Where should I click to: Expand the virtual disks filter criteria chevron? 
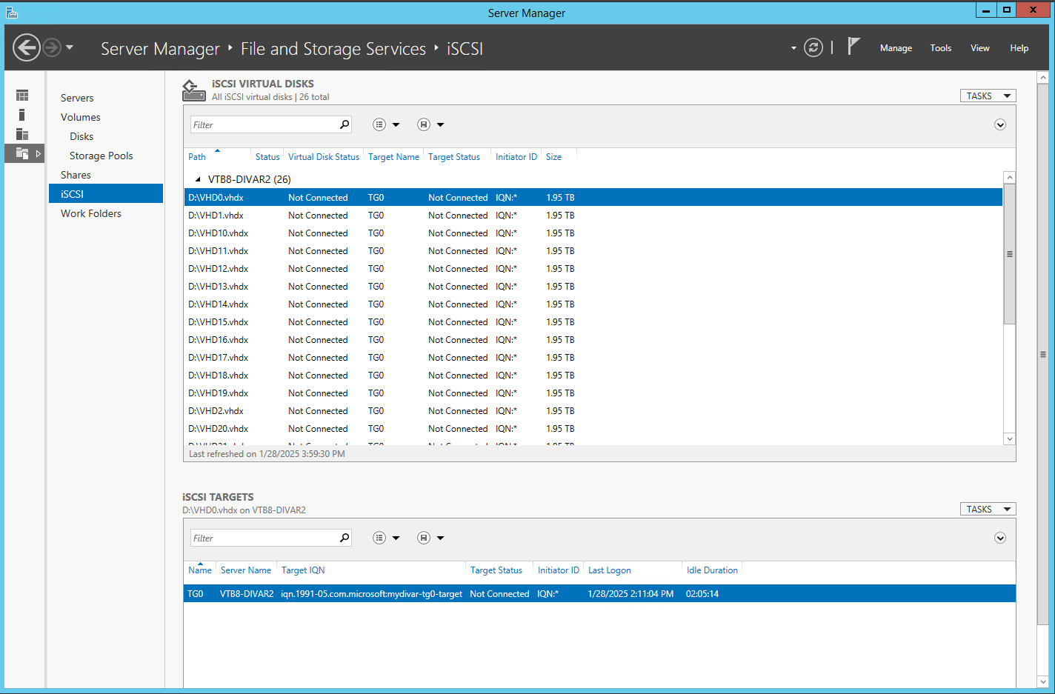tap(1000, 124)
